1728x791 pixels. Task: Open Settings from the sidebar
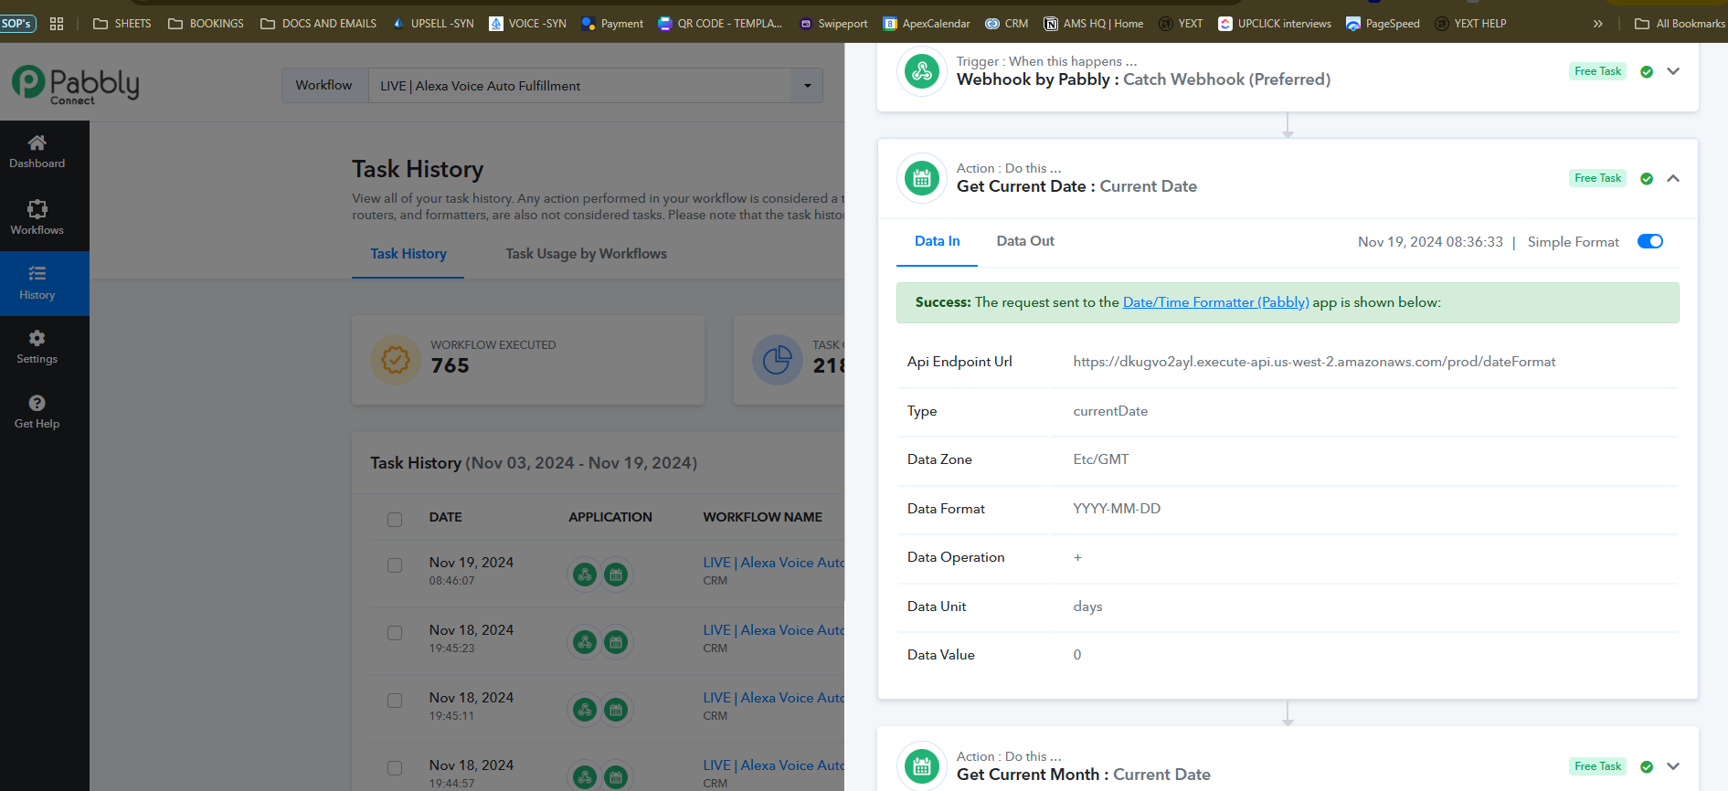37,347
